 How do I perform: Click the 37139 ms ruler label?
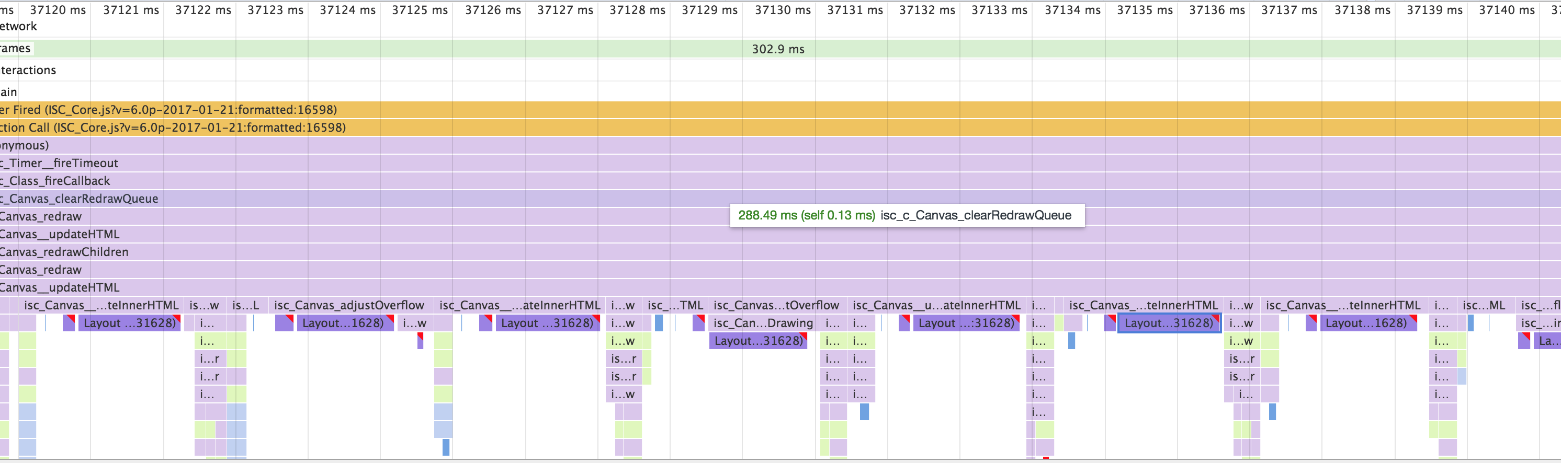(1434, 10)
